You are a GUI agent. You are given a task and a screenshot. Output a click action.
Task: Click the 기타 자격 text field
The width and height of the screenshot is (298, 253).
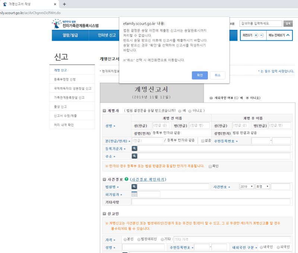coord(232,239)
